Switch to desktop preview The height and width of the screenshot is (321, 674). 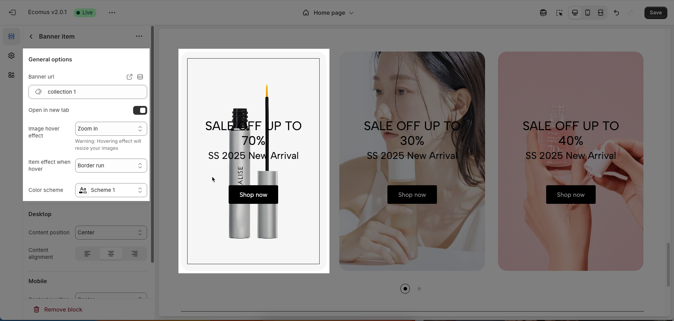(x=575, y=13)
